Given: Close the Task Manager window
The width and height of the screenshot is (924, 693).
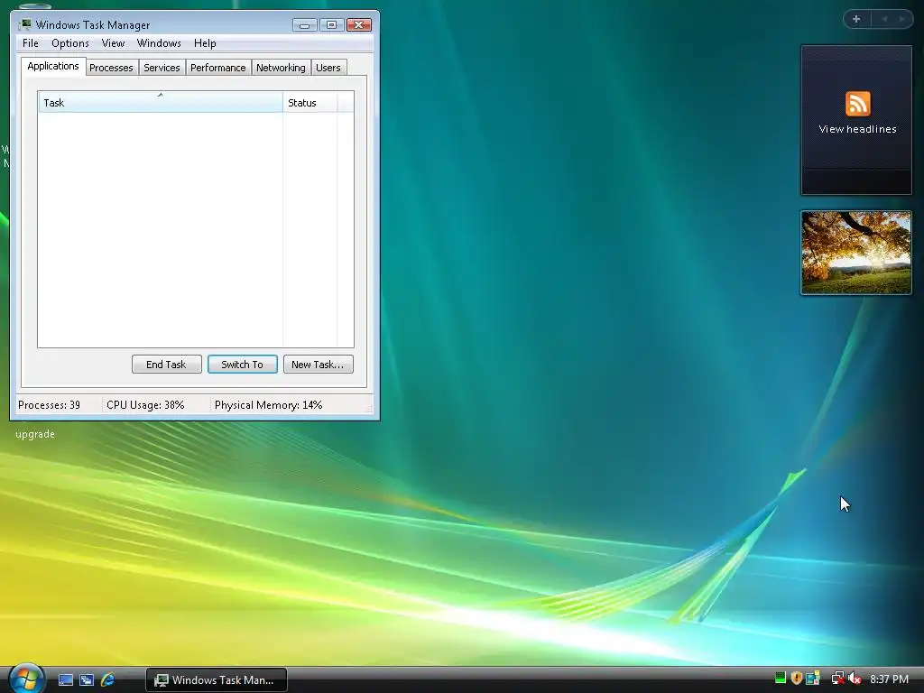Looking at the screenshot, I should (x=359, y=24).
